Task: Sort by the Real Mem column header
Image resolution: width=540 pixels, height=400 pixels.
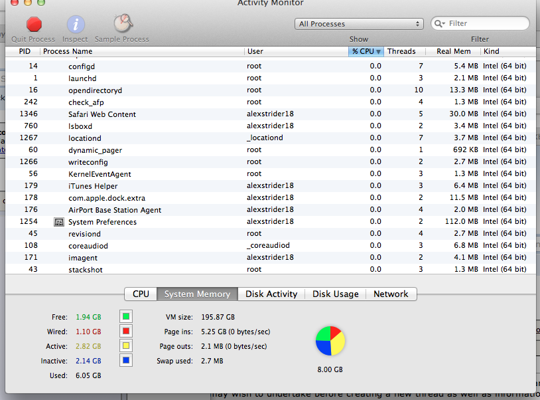Action: coord(453,51)
